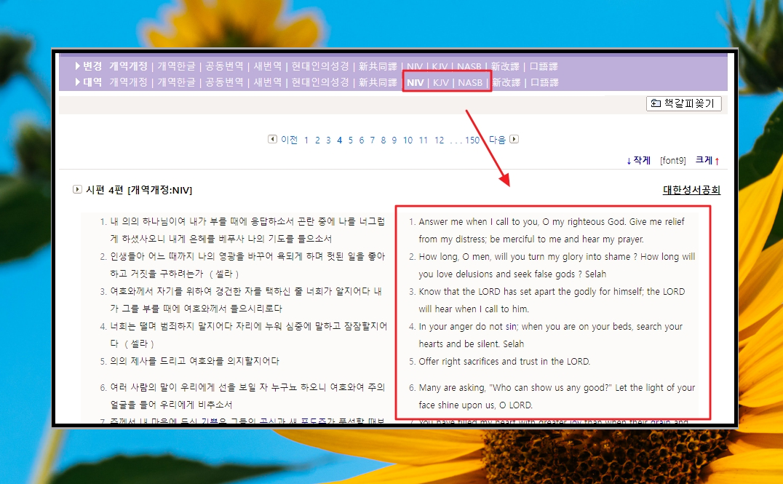Click the previous-page arrow icon beside 이전
783x484 pixels.
click(272, 139)
